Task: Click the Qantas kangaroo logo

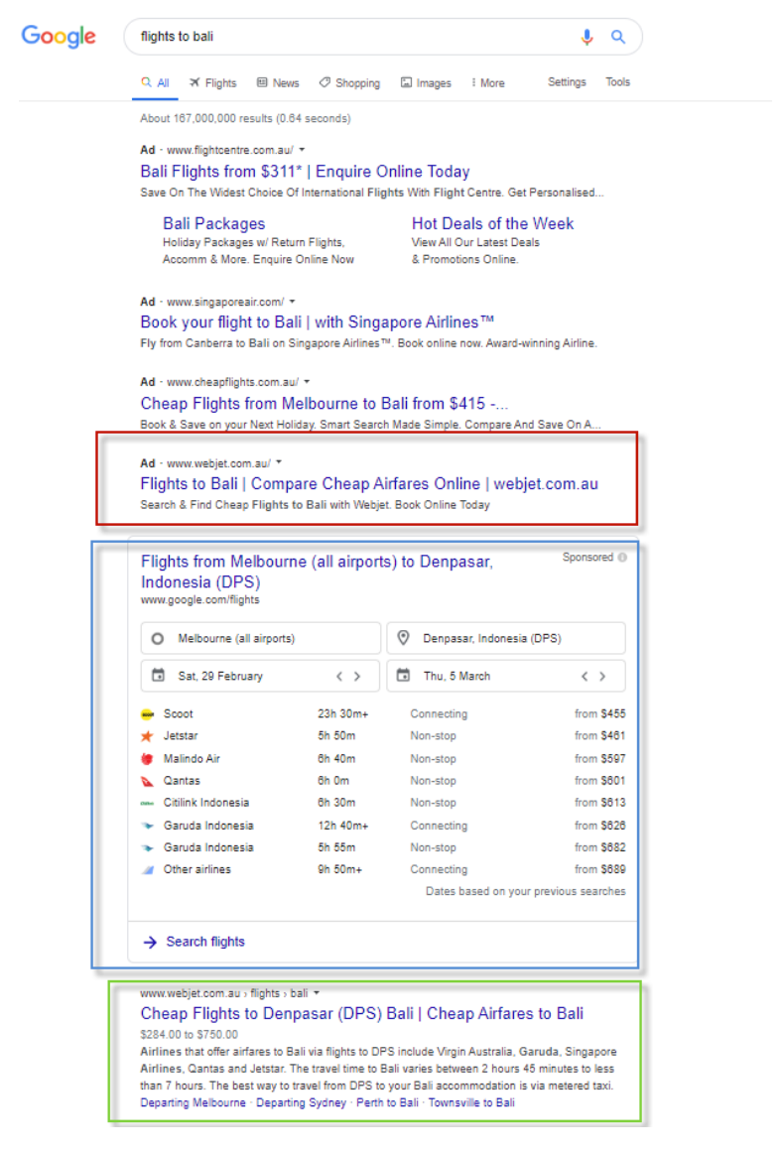Action: click(x=147, y=781)
